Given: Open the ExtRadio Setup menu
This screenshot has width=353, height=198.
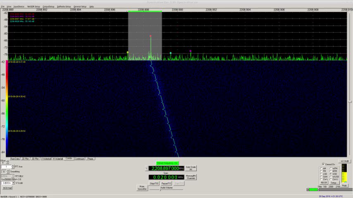Looking at the screenshot, I should click(64, 7).
